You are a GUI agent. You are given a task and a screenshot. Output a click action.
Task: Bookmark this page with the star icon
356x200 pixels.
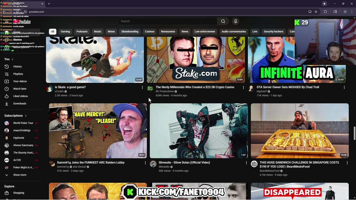tap(316, 12)
